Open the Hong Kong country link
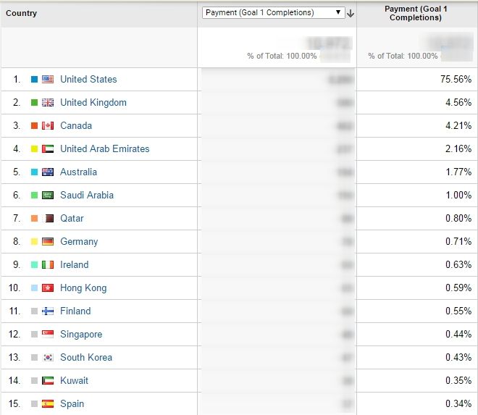This screenshot has height=415, width=478. pyautogui.click(x=83, y=288)
